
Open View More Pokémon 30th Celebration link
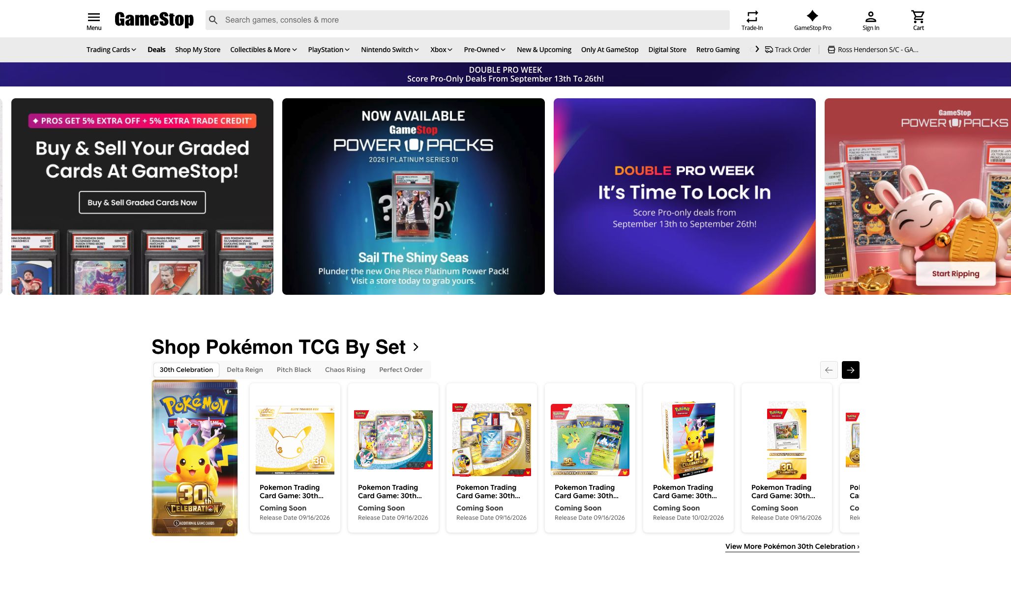tap(792, 546)
